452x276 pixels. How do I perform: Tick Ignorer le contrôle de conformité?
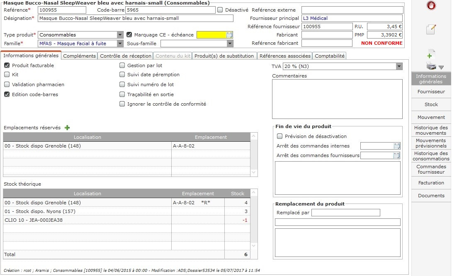point(122,104)
